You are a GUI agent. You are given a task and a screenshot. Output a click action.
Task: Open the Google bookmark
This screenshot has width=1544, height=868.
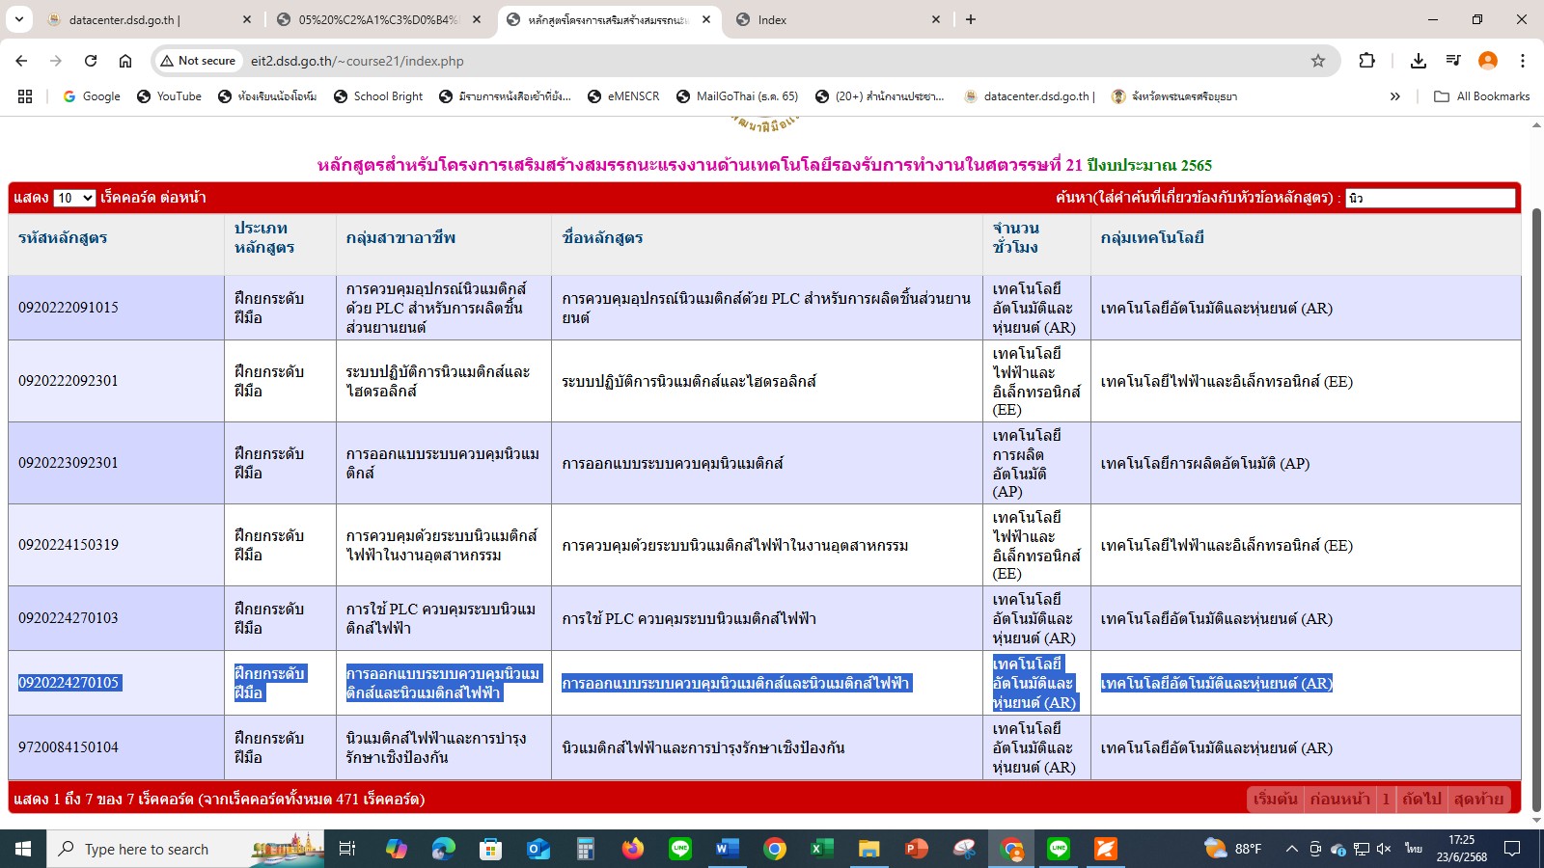click(92, 96)
